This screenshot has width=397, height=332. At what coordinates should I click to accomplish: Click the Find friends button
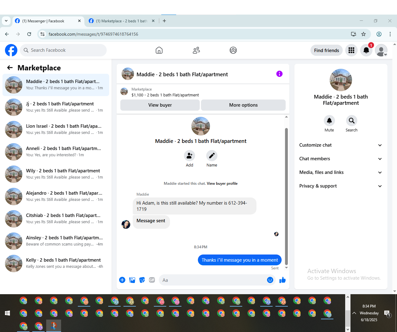[x=327, y=50]
